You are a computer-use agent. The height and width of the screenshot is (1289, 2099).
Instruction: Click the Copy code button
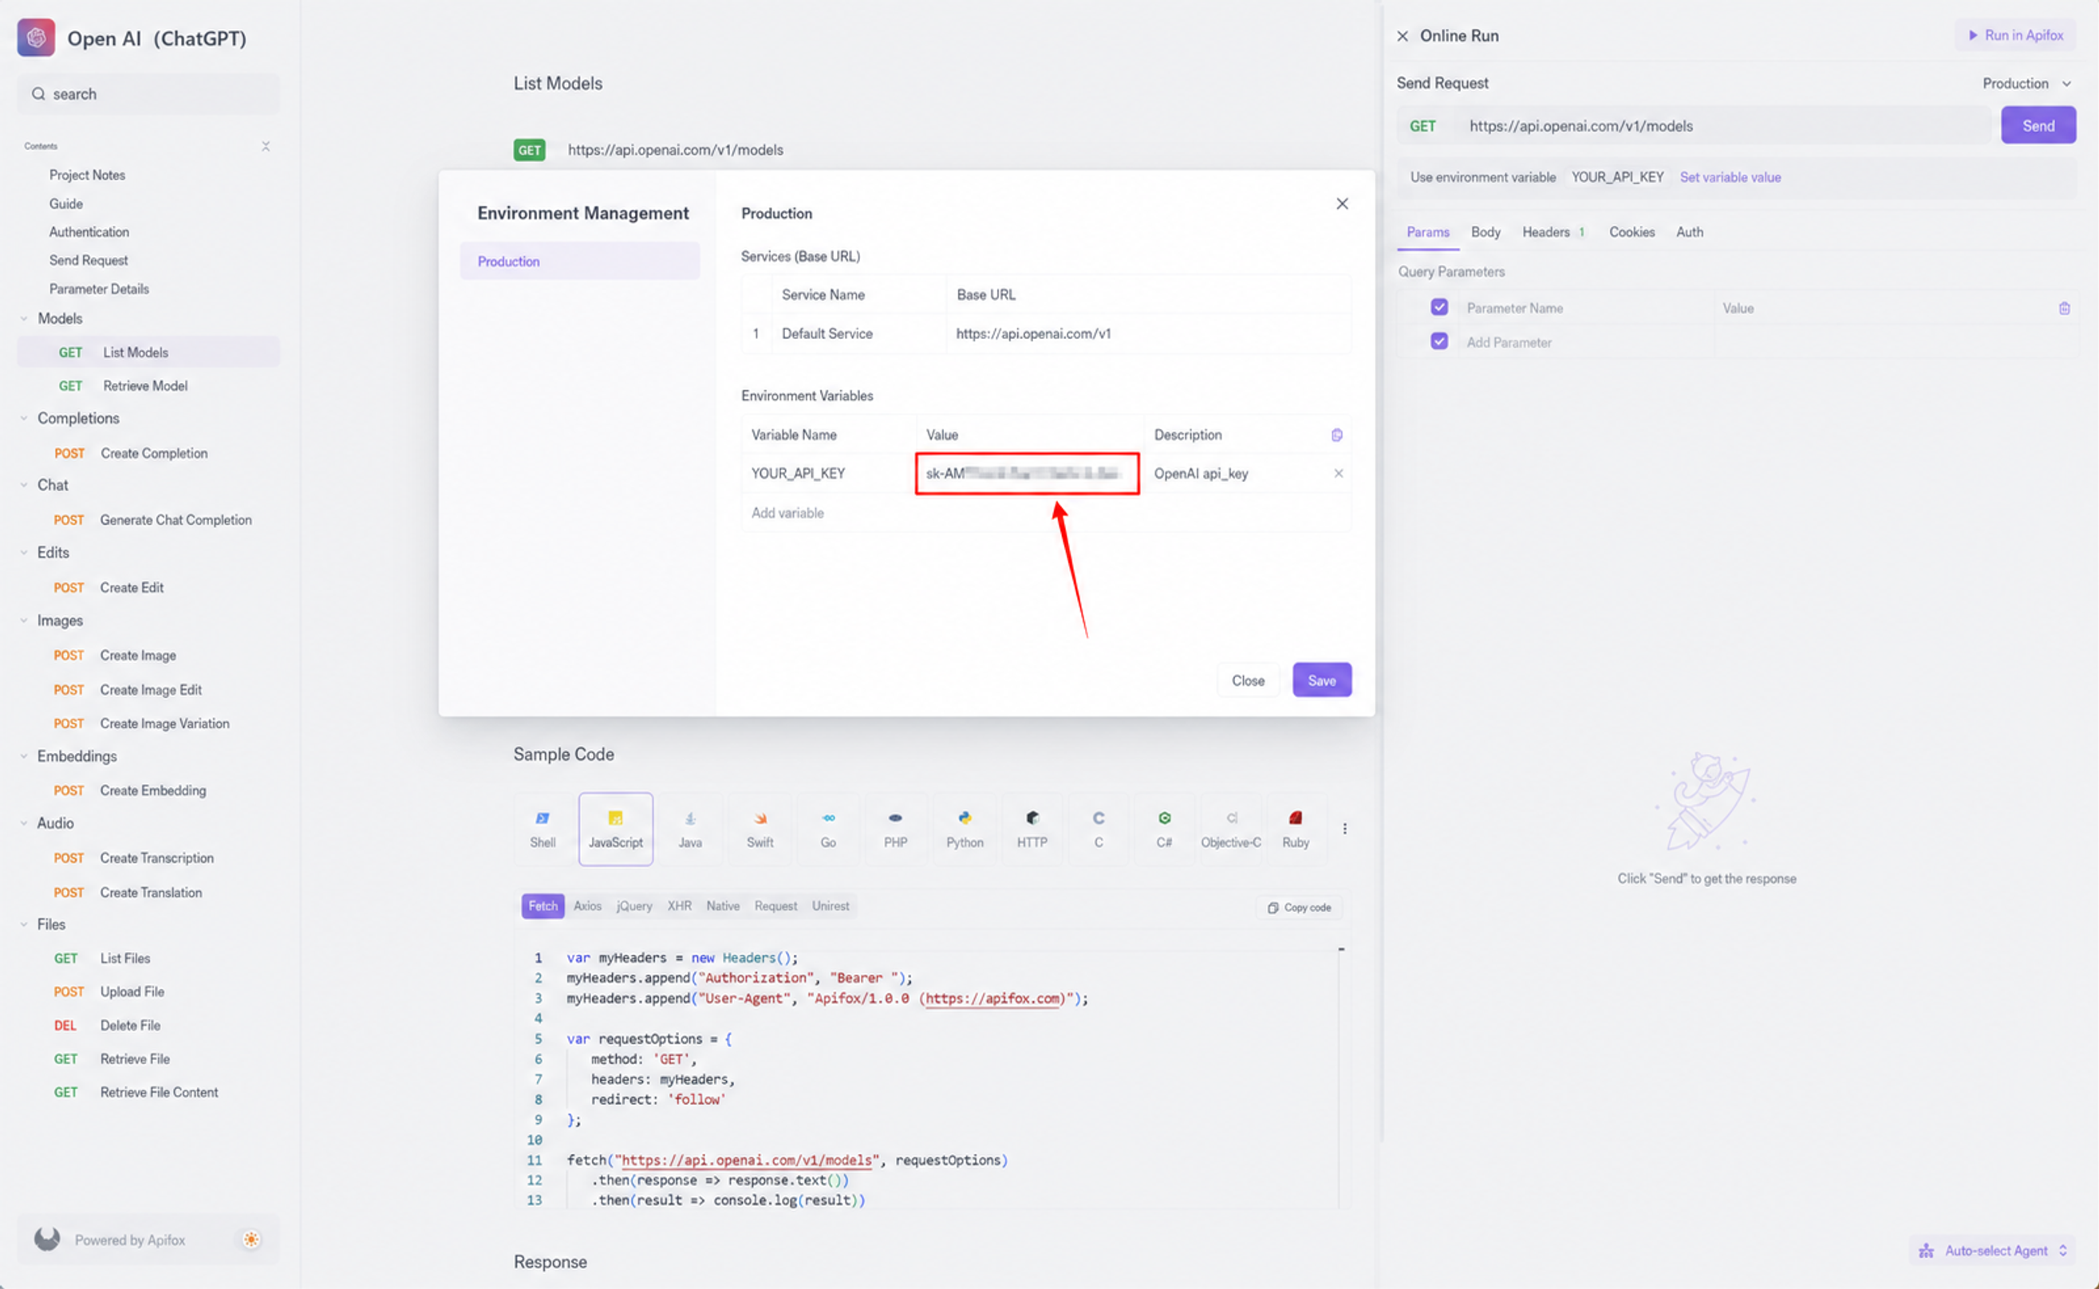point(1299,908)
